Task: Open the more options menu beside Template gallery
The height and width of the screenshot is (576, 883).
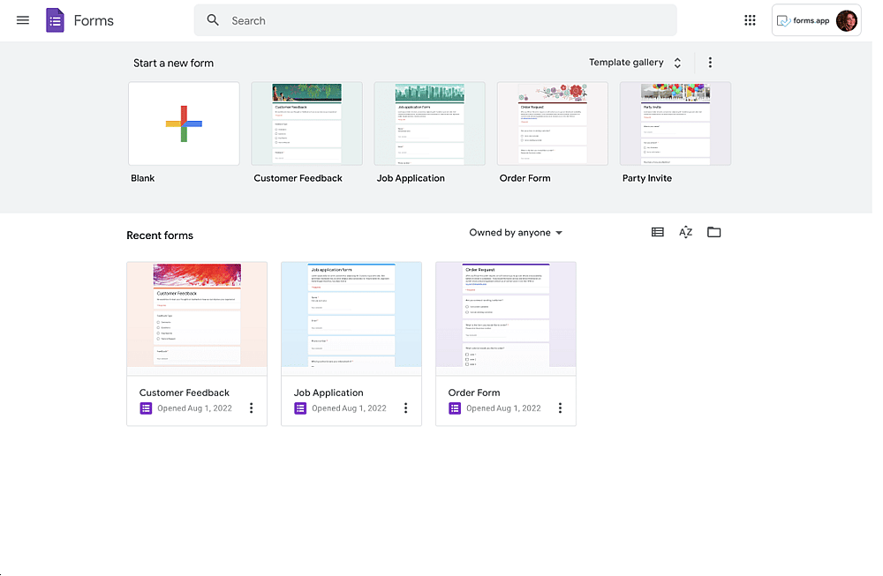Action: click(x=710, y=63)
